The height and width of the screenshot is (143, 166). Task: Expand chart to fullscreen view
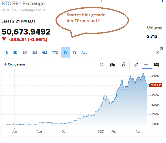159,51
